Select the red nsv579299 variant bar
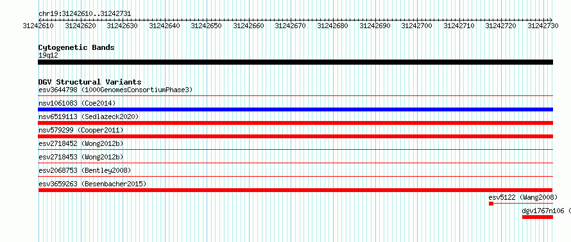 295,136
